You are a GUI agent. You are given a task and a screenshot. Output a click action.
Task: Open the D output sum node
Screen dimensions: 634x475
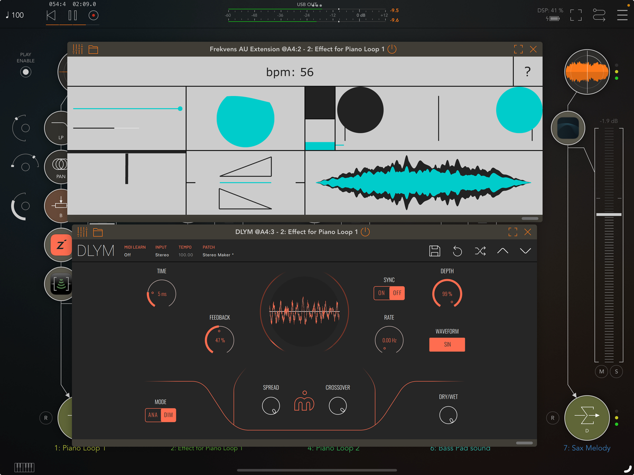pyautogui.click(x=586, y=419)
